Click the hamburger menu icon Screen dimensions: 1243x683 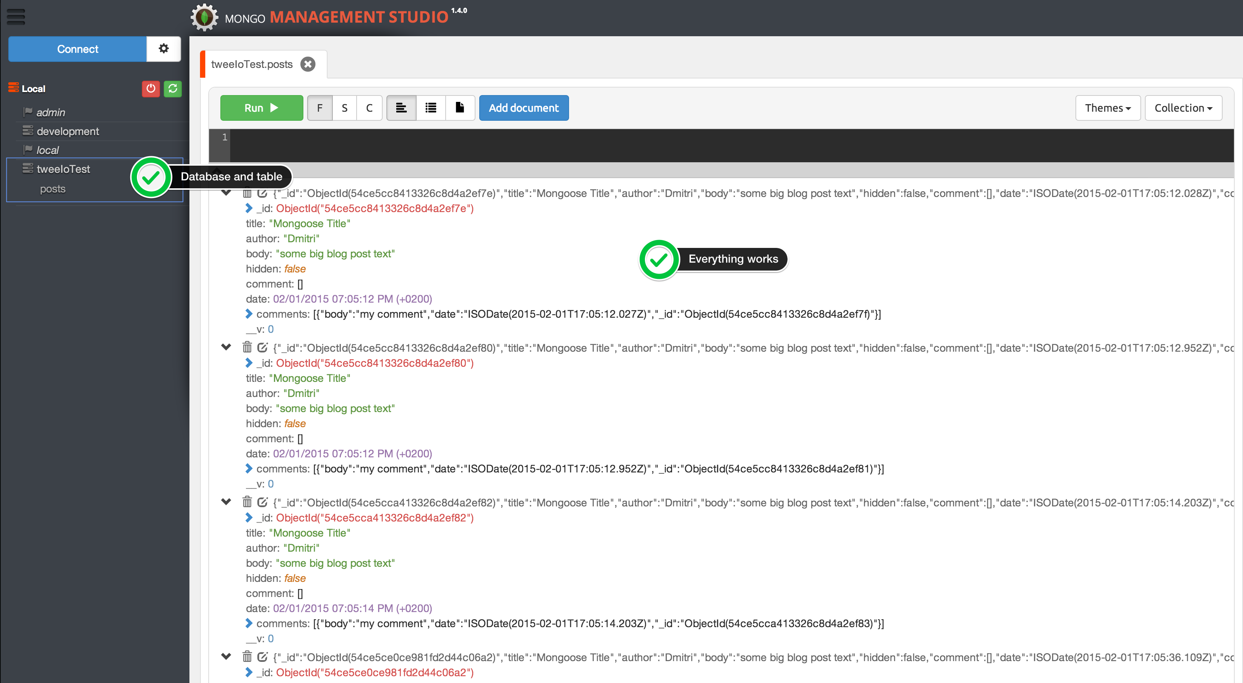coord(16,17)
